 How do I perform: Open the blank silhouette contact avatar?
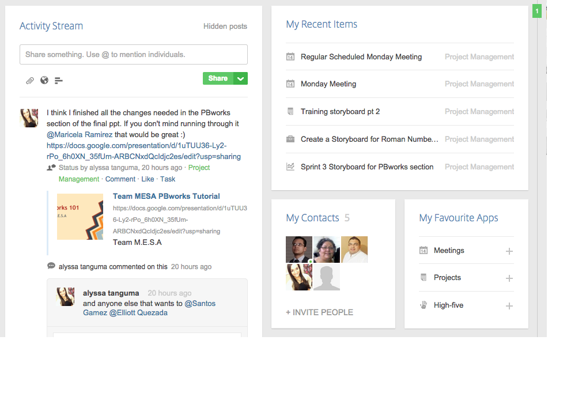pyautogui.click(x=327, y=277)
